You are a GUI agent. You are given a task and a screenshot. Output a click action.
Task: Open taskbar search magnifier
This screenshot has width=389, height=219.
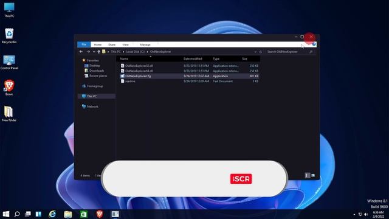pyautogui.click(x=17, y=214)
